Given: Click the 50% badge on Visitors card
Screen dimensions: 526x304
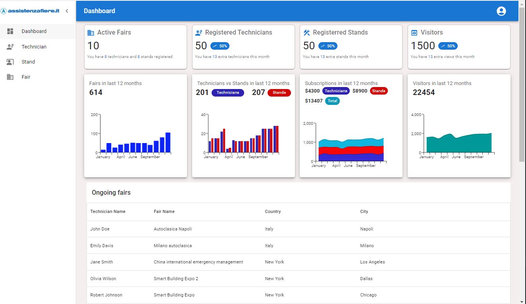Looking at the screenshot, I should point(448,46).
